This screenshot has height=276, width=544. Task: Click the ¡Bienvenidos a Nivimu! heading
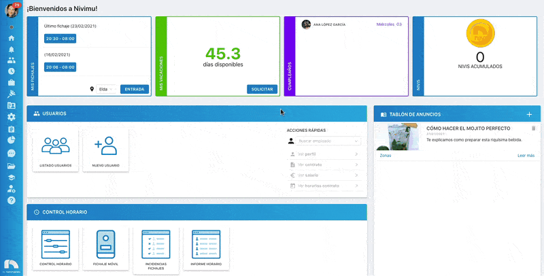point(62,9)
